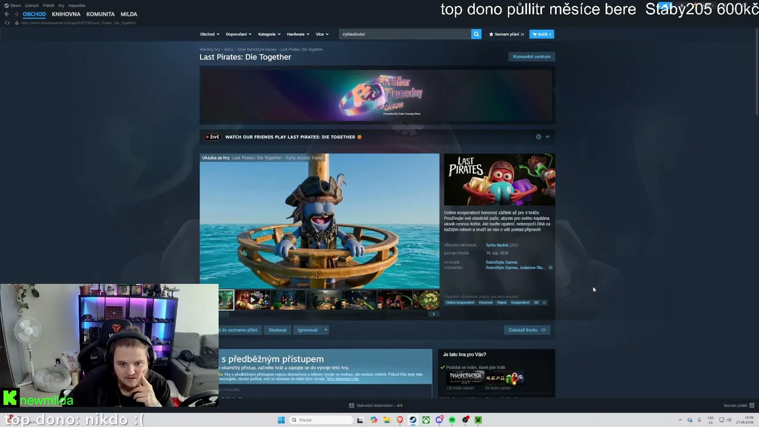Viewport: 759px width, 427px height.
Task: Show hidden tray icons chevron
Action: click(x=680, y=420)
